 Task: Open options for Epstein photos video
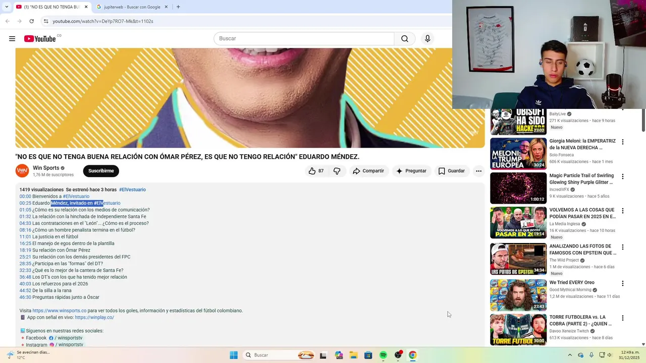click(622, 247)
